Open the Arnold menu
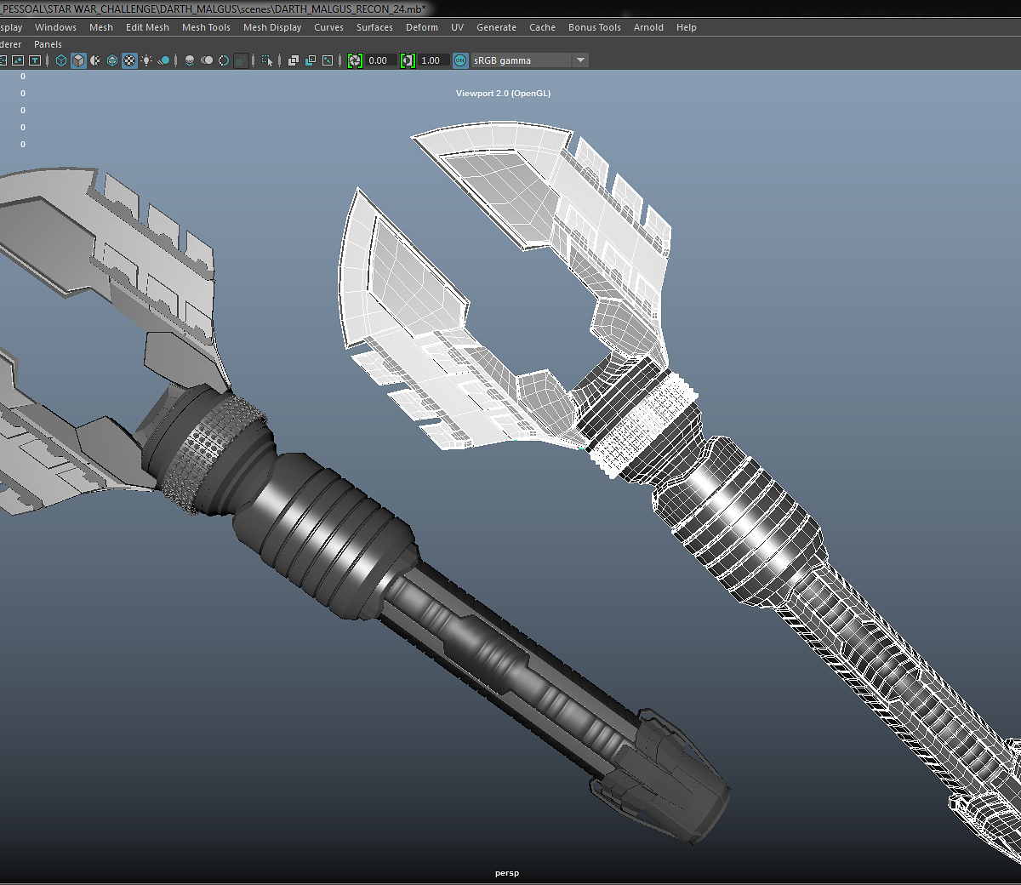 [648, 27]
